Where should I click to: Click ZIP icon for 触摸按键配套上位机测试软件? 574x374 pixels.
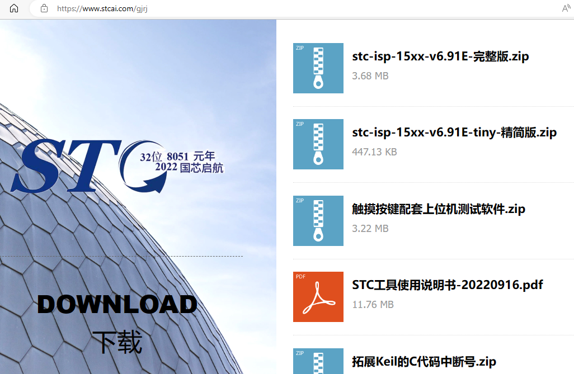tap(318, 221)
